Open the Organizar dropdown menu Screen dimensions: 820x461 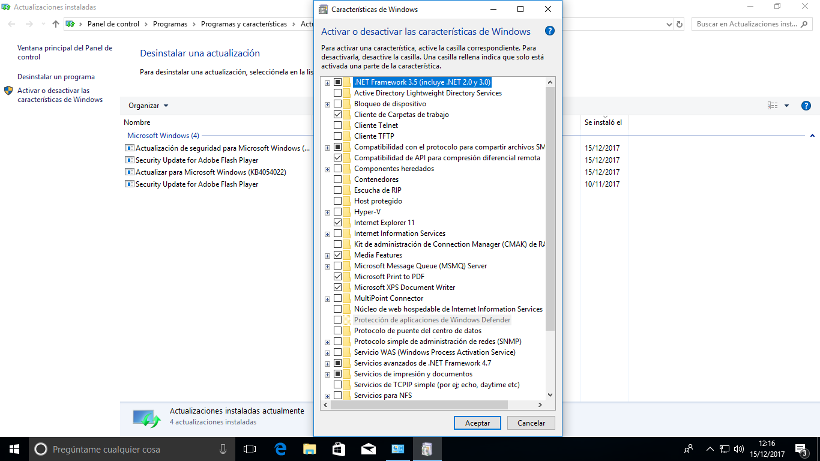(148, 106)
